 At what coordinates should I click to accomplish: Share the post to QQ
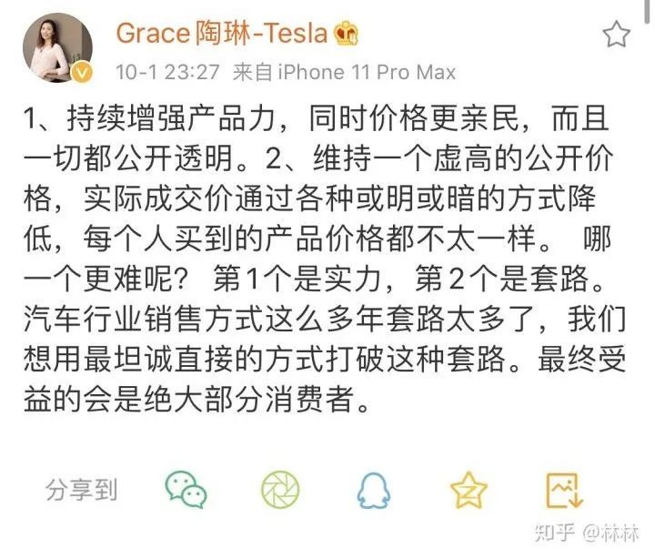tap(374, 491)
